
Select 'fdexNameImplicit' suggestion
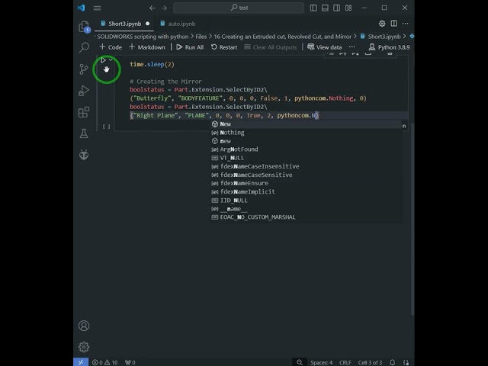tap(307, 191)
